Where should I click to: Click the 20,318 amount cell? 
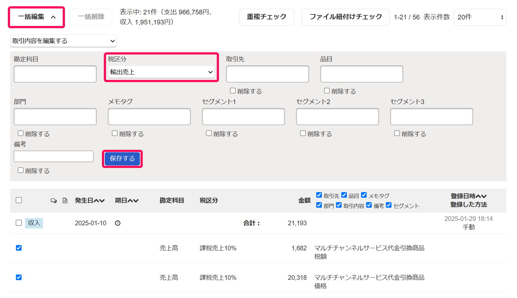point(297,278)
